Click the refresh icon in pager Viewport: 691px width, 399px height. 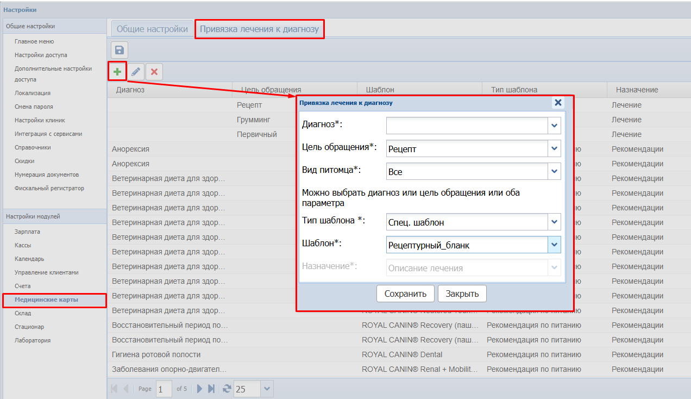coord(227,389)
